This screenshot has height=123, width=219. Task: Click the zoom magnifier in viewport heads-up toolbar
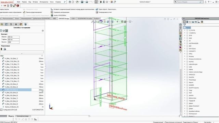tap(92, 22)
